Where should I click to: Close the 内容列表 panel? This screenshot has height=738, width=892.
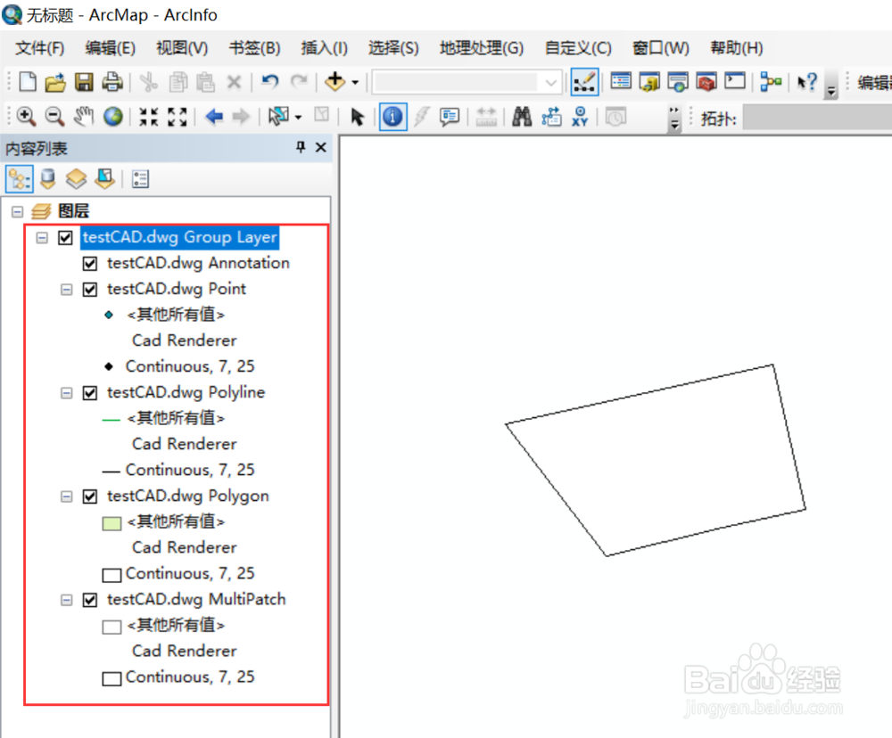(321, 148)
